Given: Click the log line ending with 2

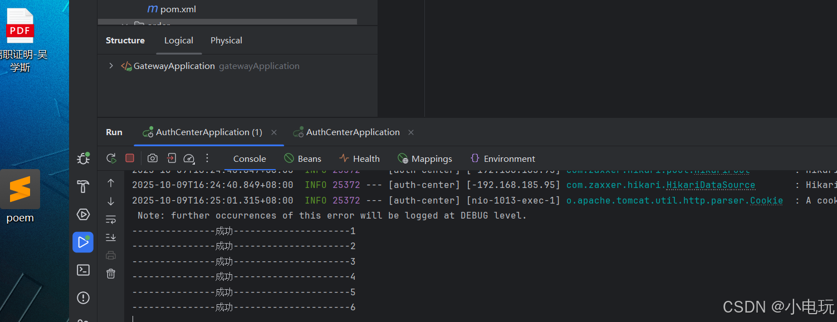Looking at the screenshot, I should 244,246.
